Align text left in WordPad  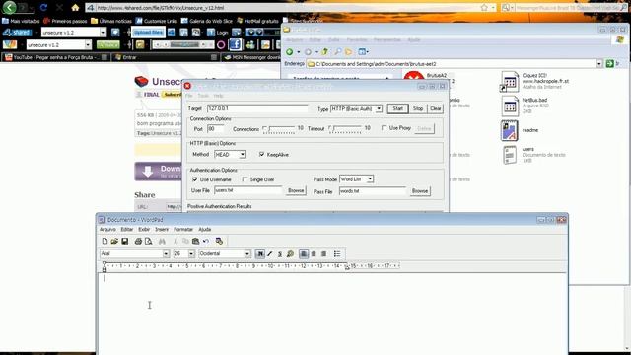[304, 254]
